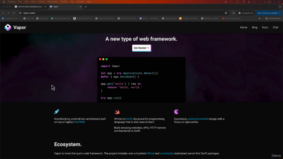Open the community packages link
Image resolution: width=283 pixels, height=159 pixels.
pos(166,153)
